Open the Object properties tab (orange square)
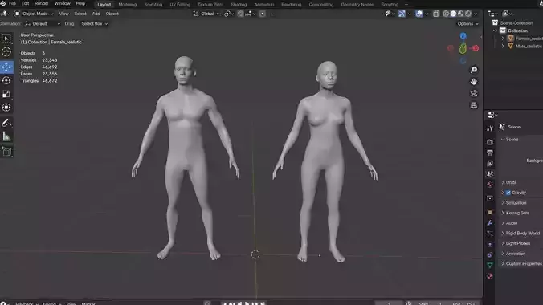The image size is (543, 305). [x=490, y=212]
